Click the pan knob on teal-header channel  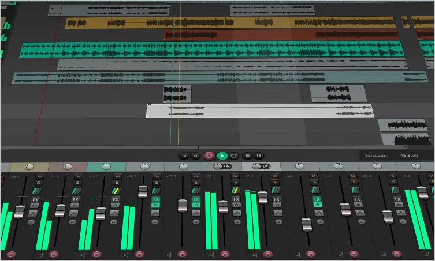pyautogui.click(x=106, y=167)
